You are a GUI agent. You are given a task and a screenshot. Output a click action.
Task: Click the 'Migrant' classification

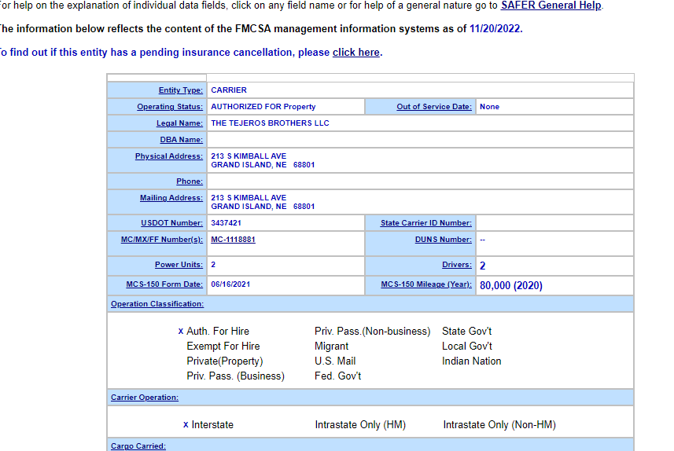[x=331, y=346]
